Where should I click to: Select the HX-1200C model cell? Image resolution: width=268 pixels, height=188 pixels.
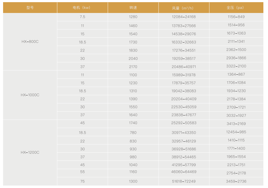(30, 152)
